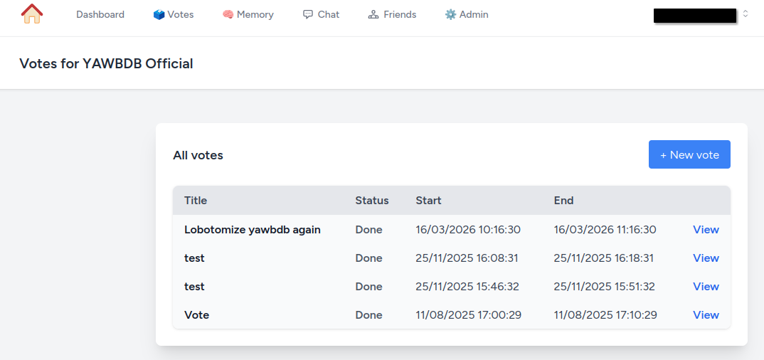Select the Lobotomize yawbdb again title

point(253,229)
